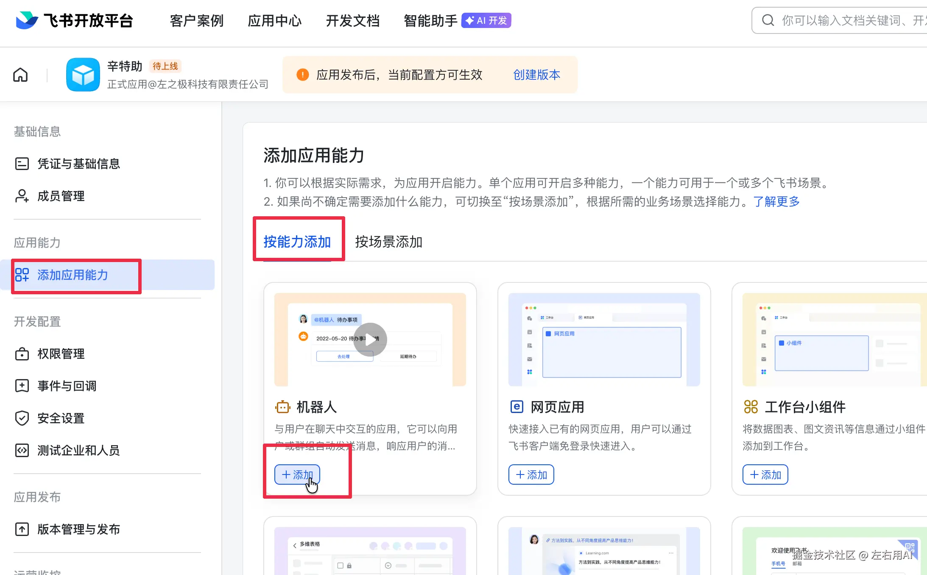Switch to 按场景添加 tab

tap(388, 242)
